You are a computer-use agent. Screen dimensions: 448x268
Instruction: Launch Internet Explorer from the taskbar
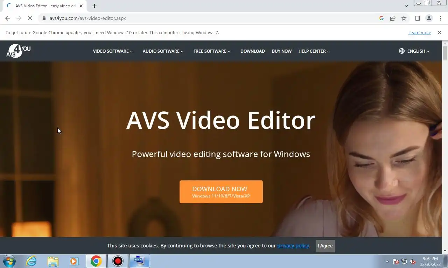pos(31,261)
